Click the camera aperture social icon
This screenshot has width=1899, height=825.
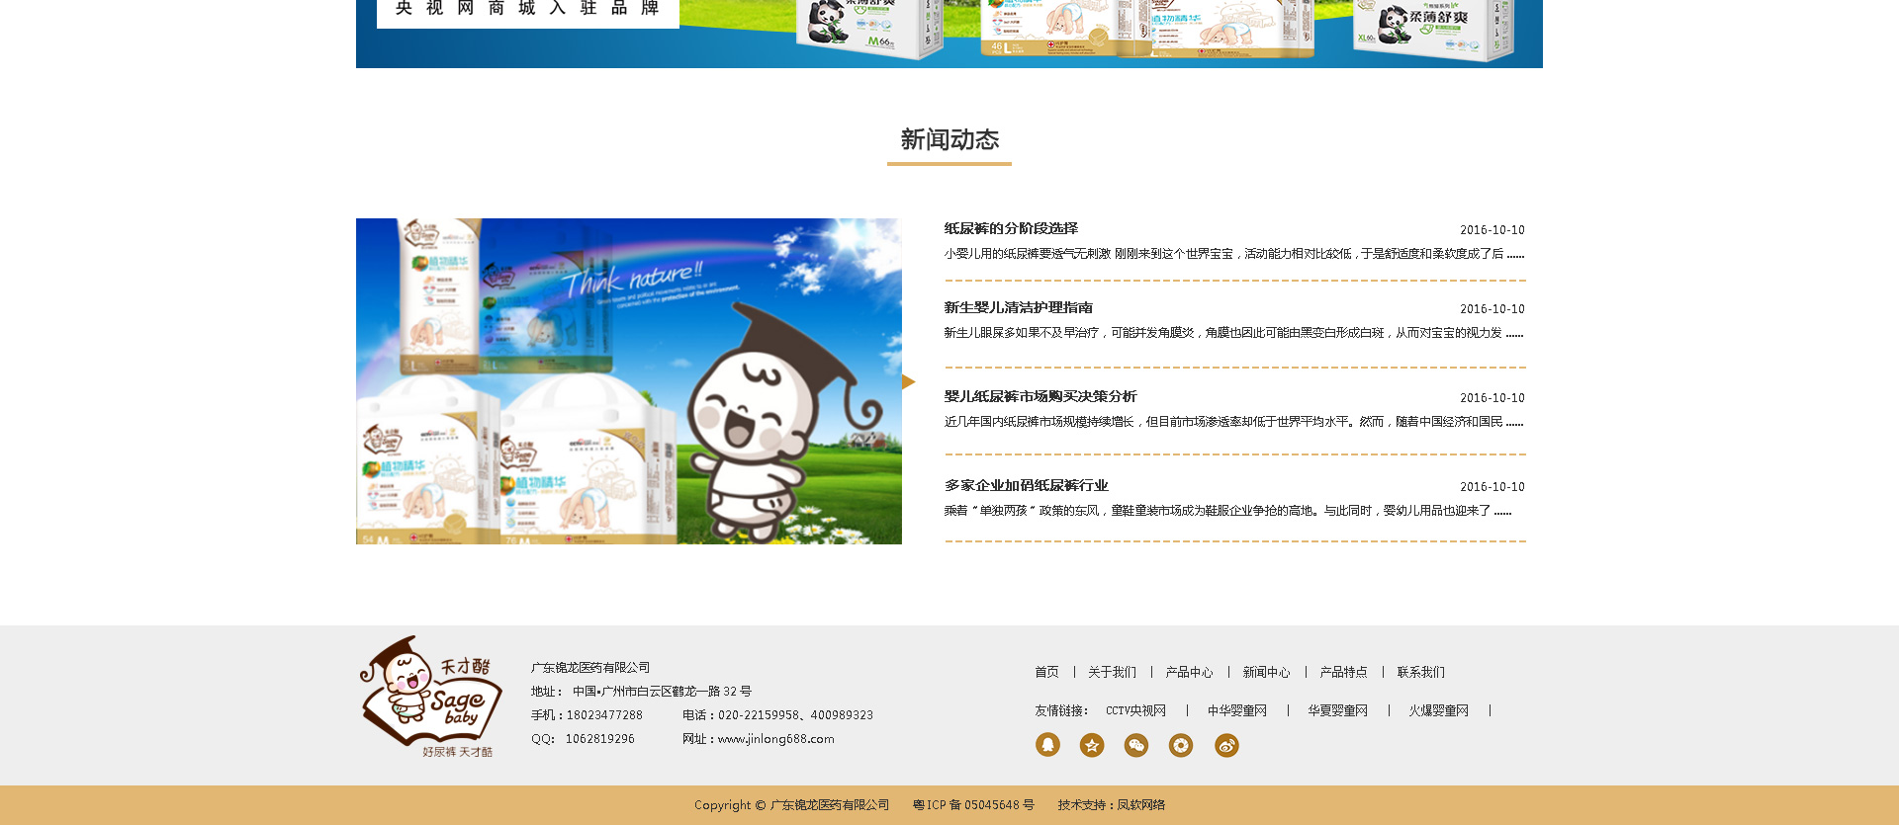point(1181,745)
